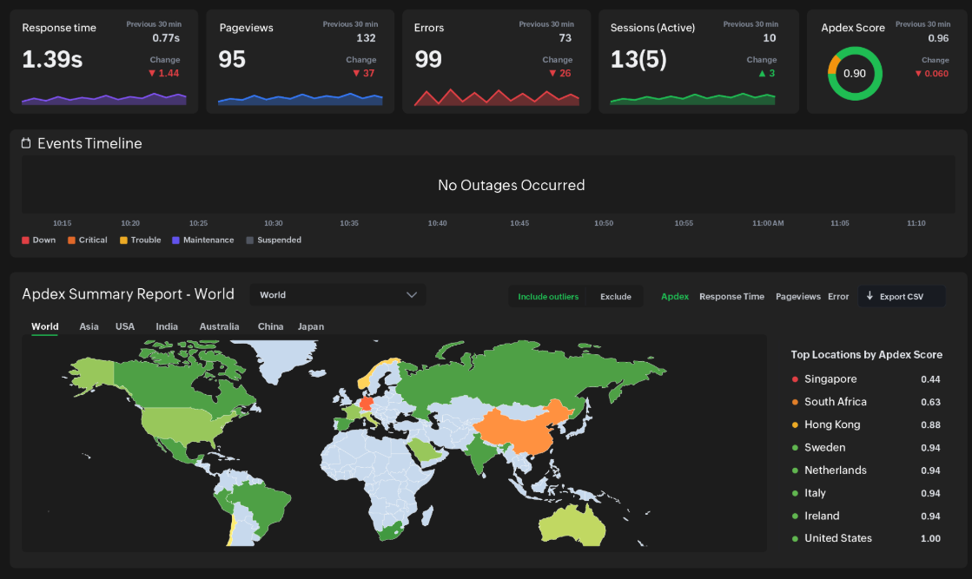The image size is (972, 579).
Task: Click the Singapore location row
Action: pyautogui.click(x=866, y=379)
